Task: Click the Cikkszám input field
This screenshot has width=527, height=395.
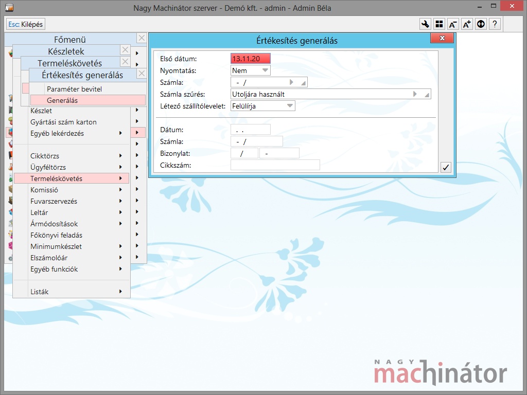Action: [275, 165]
